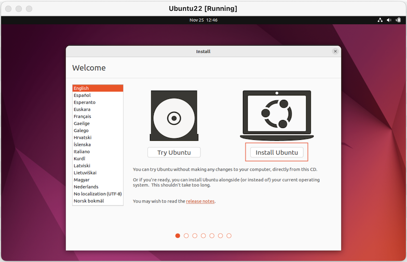Open the release notes link
407x262 pixels.
(x=200, y=201)
